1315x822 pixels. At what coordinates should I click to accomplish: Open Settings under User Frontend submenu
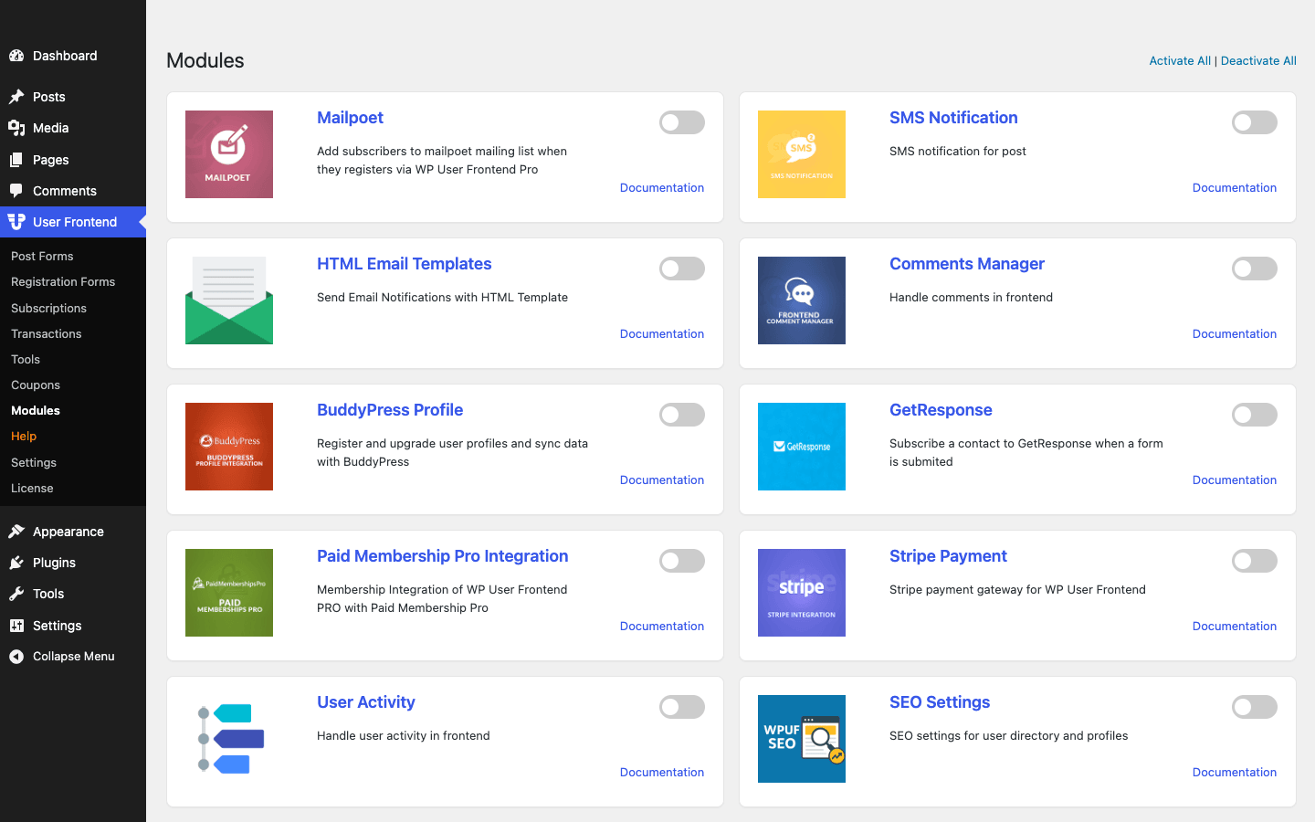point(34,463)
